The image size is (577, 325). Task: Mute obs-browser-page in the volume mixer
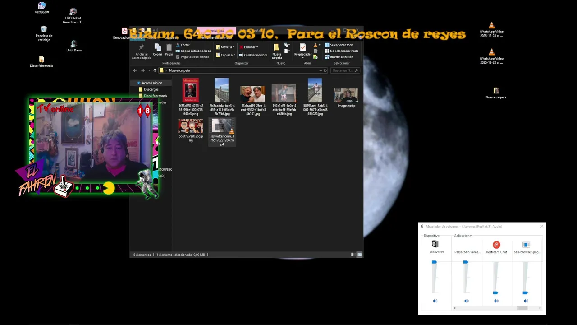pyautogui.click(x=526, y=301)
